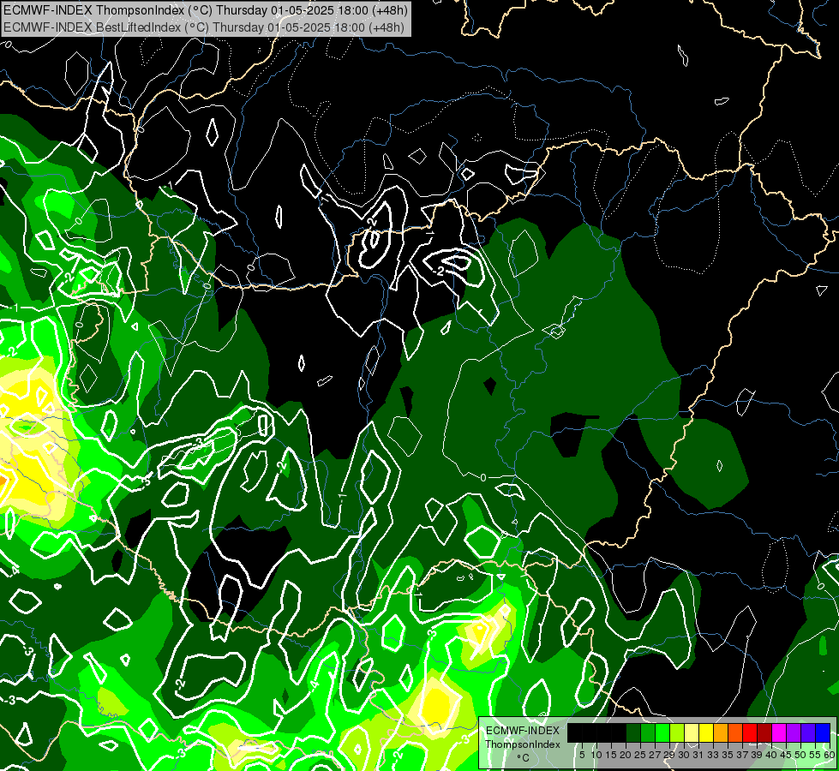Click the legend's ThompsonIndex label
839x771 pixels.
(523, 744)
